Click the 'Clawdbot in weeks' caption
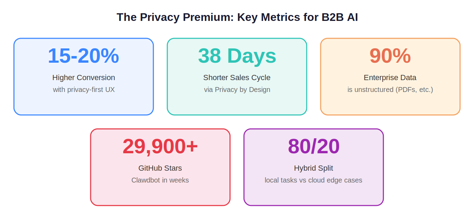The width and height of the screenshot is (474, 209). (160, 180)
